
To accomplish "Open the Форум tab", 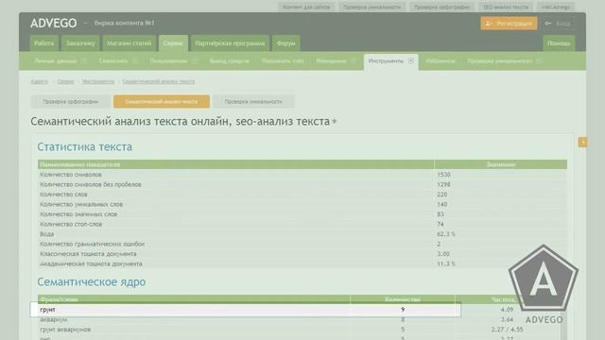I will tap(285, 43).
